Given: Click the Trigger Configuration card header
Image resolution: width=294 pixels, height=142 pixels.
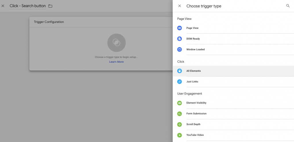Looking at the screenshot, I should (x=49, y=22).
